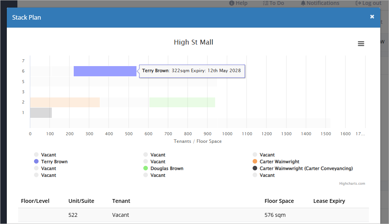
Task: Click the Log out icon
Action: coord(358,3)
